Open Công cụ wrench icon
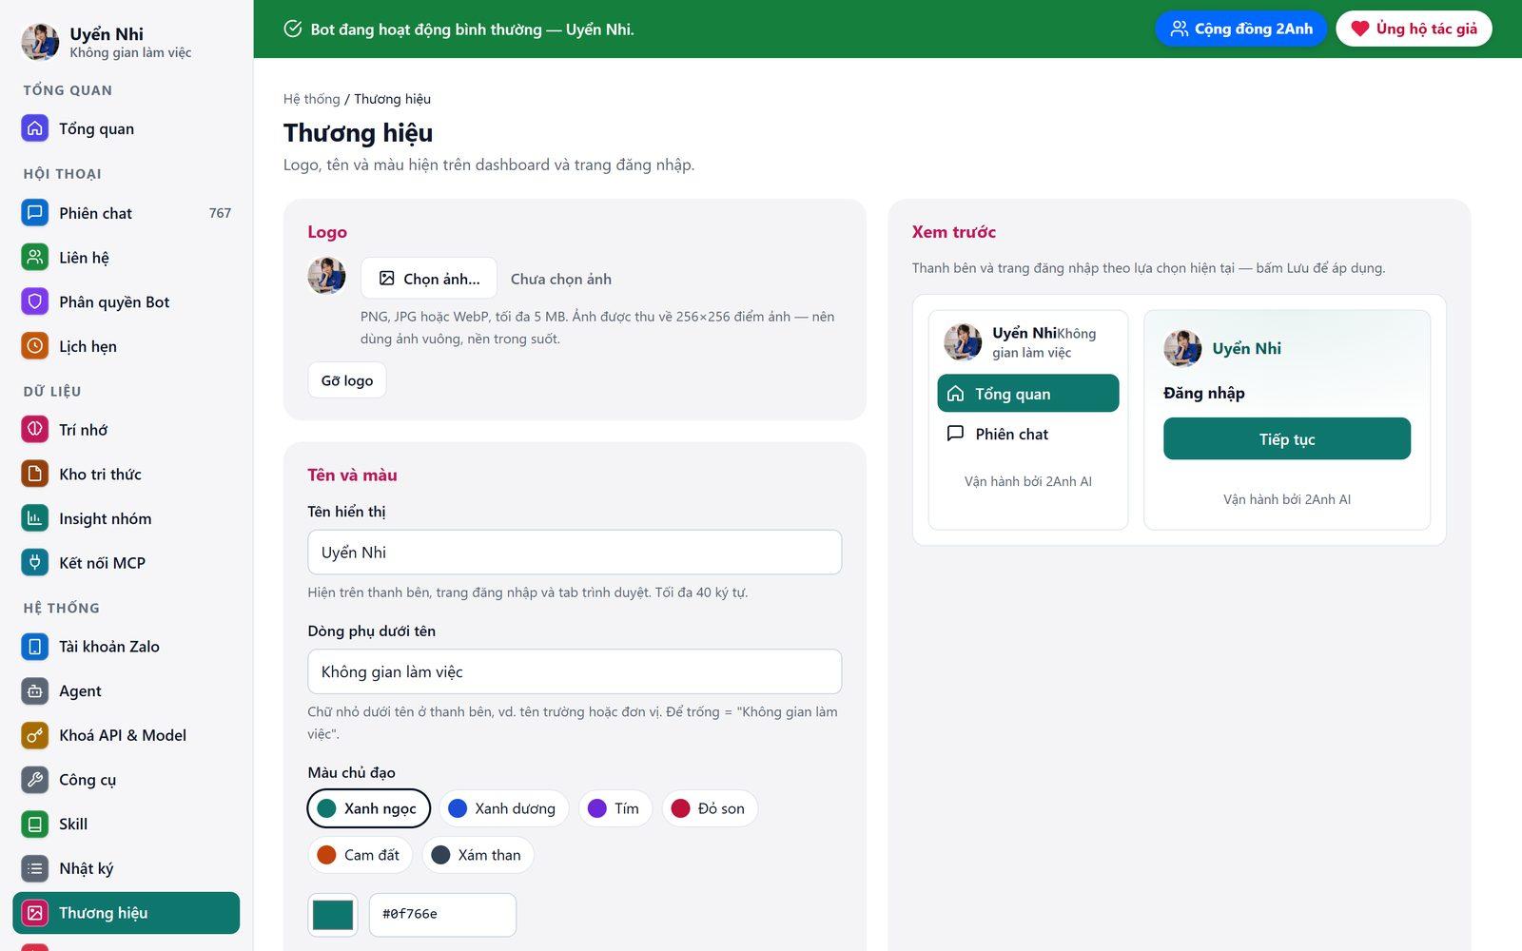This screenshot has height=951, width=1522. [x=35, y=780]
